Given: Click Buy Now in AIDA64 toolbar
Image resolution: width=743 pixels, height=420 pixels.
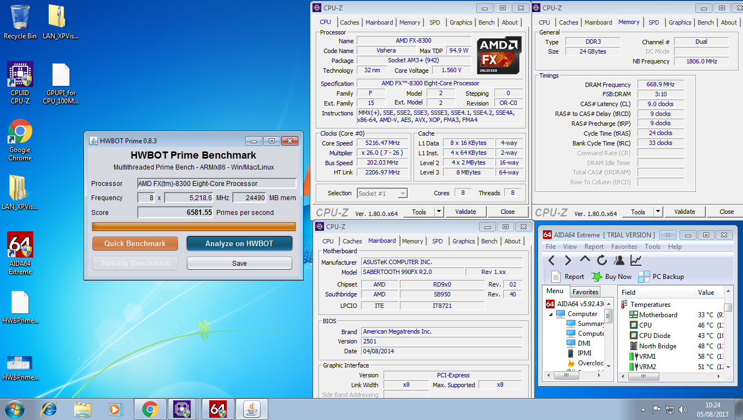Looking at the screenshot, I should (x=612, y=276).
